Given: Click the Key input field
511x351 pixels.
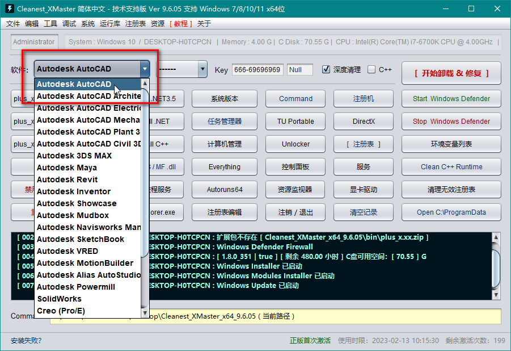Looking at the screenshot, I should tap(257, 69).
